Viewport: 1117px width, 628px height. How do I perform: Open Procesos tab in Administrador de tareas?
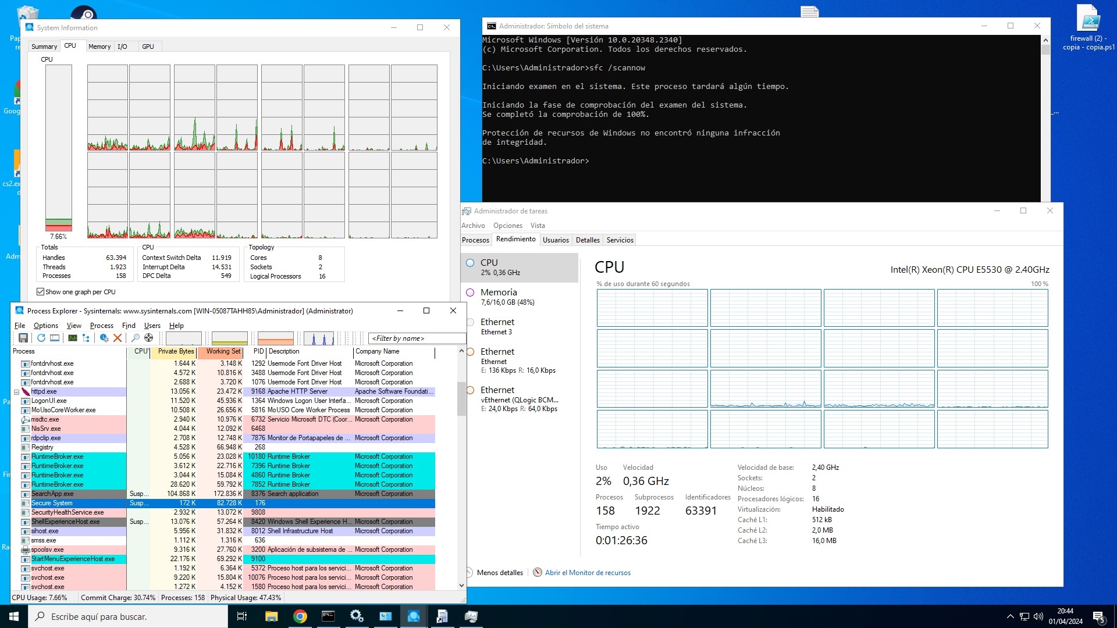pos(475,240)
